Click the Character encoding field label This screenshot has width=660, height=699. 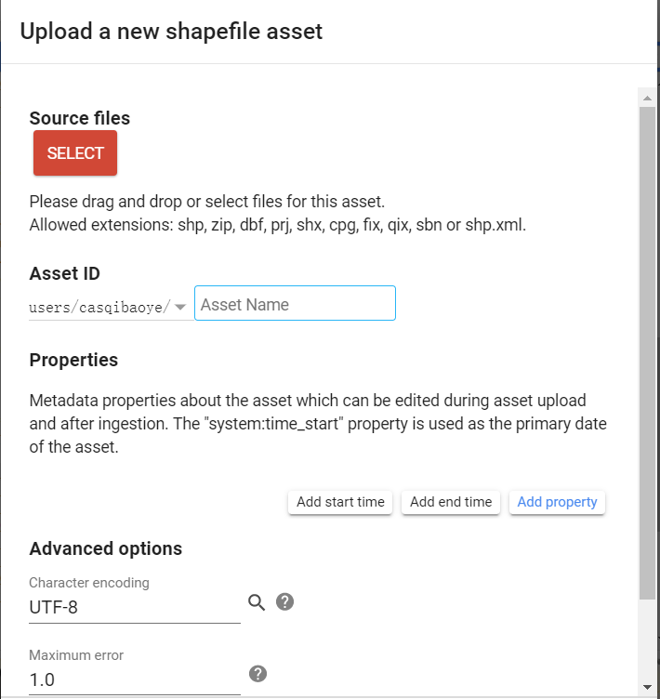tap(89, 583)
